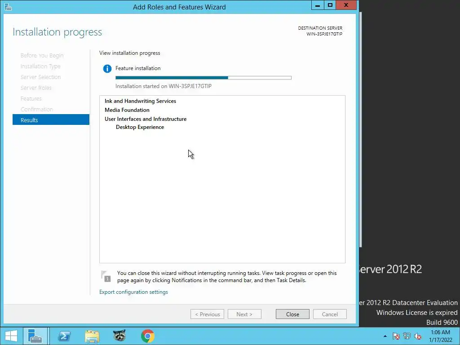Select the Results step
This screenshot has width=460, height=345.
coord(51,119)
